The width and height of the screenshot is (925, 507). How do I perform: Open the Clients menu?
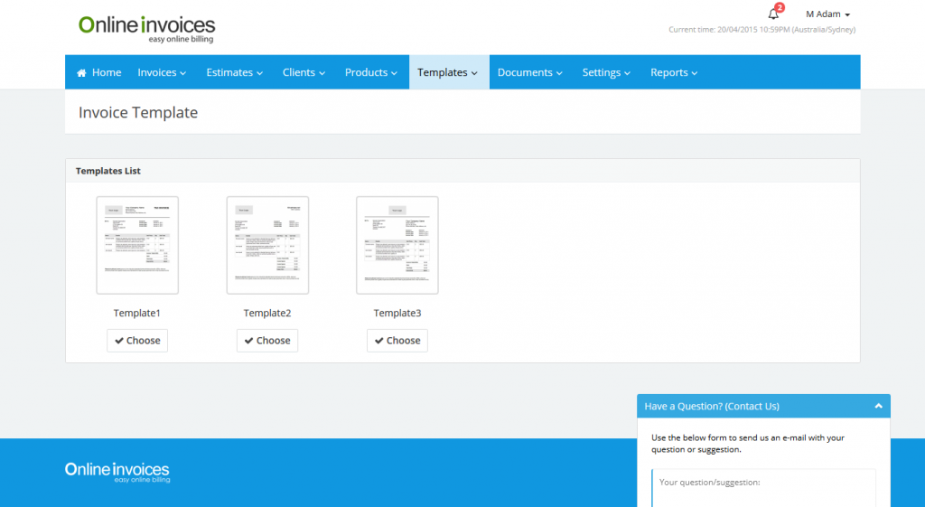click(x=304, y=72)
